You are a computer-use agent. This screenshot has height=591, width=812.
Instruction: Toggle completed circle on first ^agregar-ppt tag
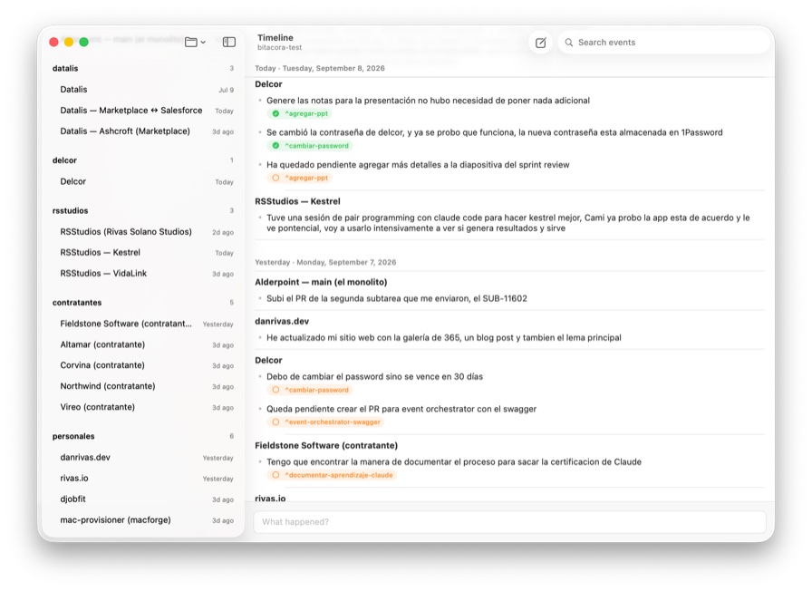click(x=275, y=113)
